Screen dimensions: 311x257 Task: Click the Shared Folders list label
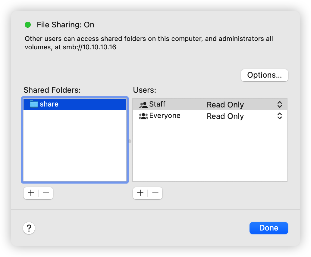click(x=52, y=90)
